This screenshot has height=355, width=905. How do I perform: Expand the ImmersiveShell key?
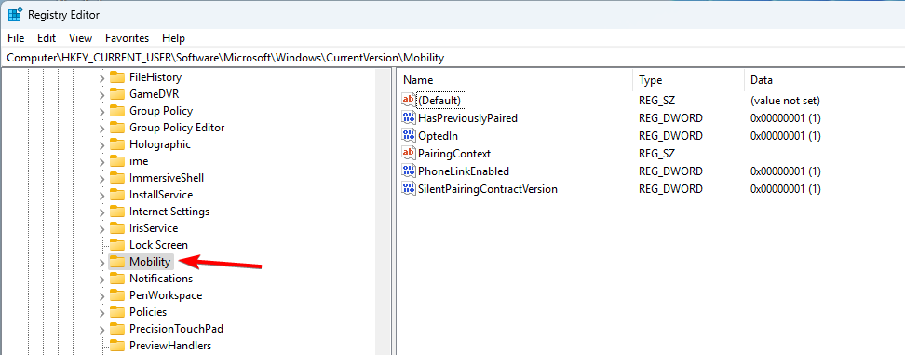click(102, 178)
